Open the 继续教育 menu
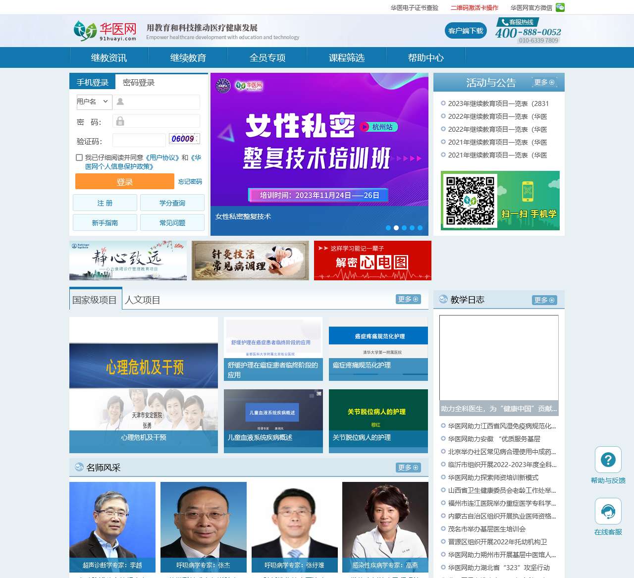Viewport: 634px width, 578px height. click(188, 57)
